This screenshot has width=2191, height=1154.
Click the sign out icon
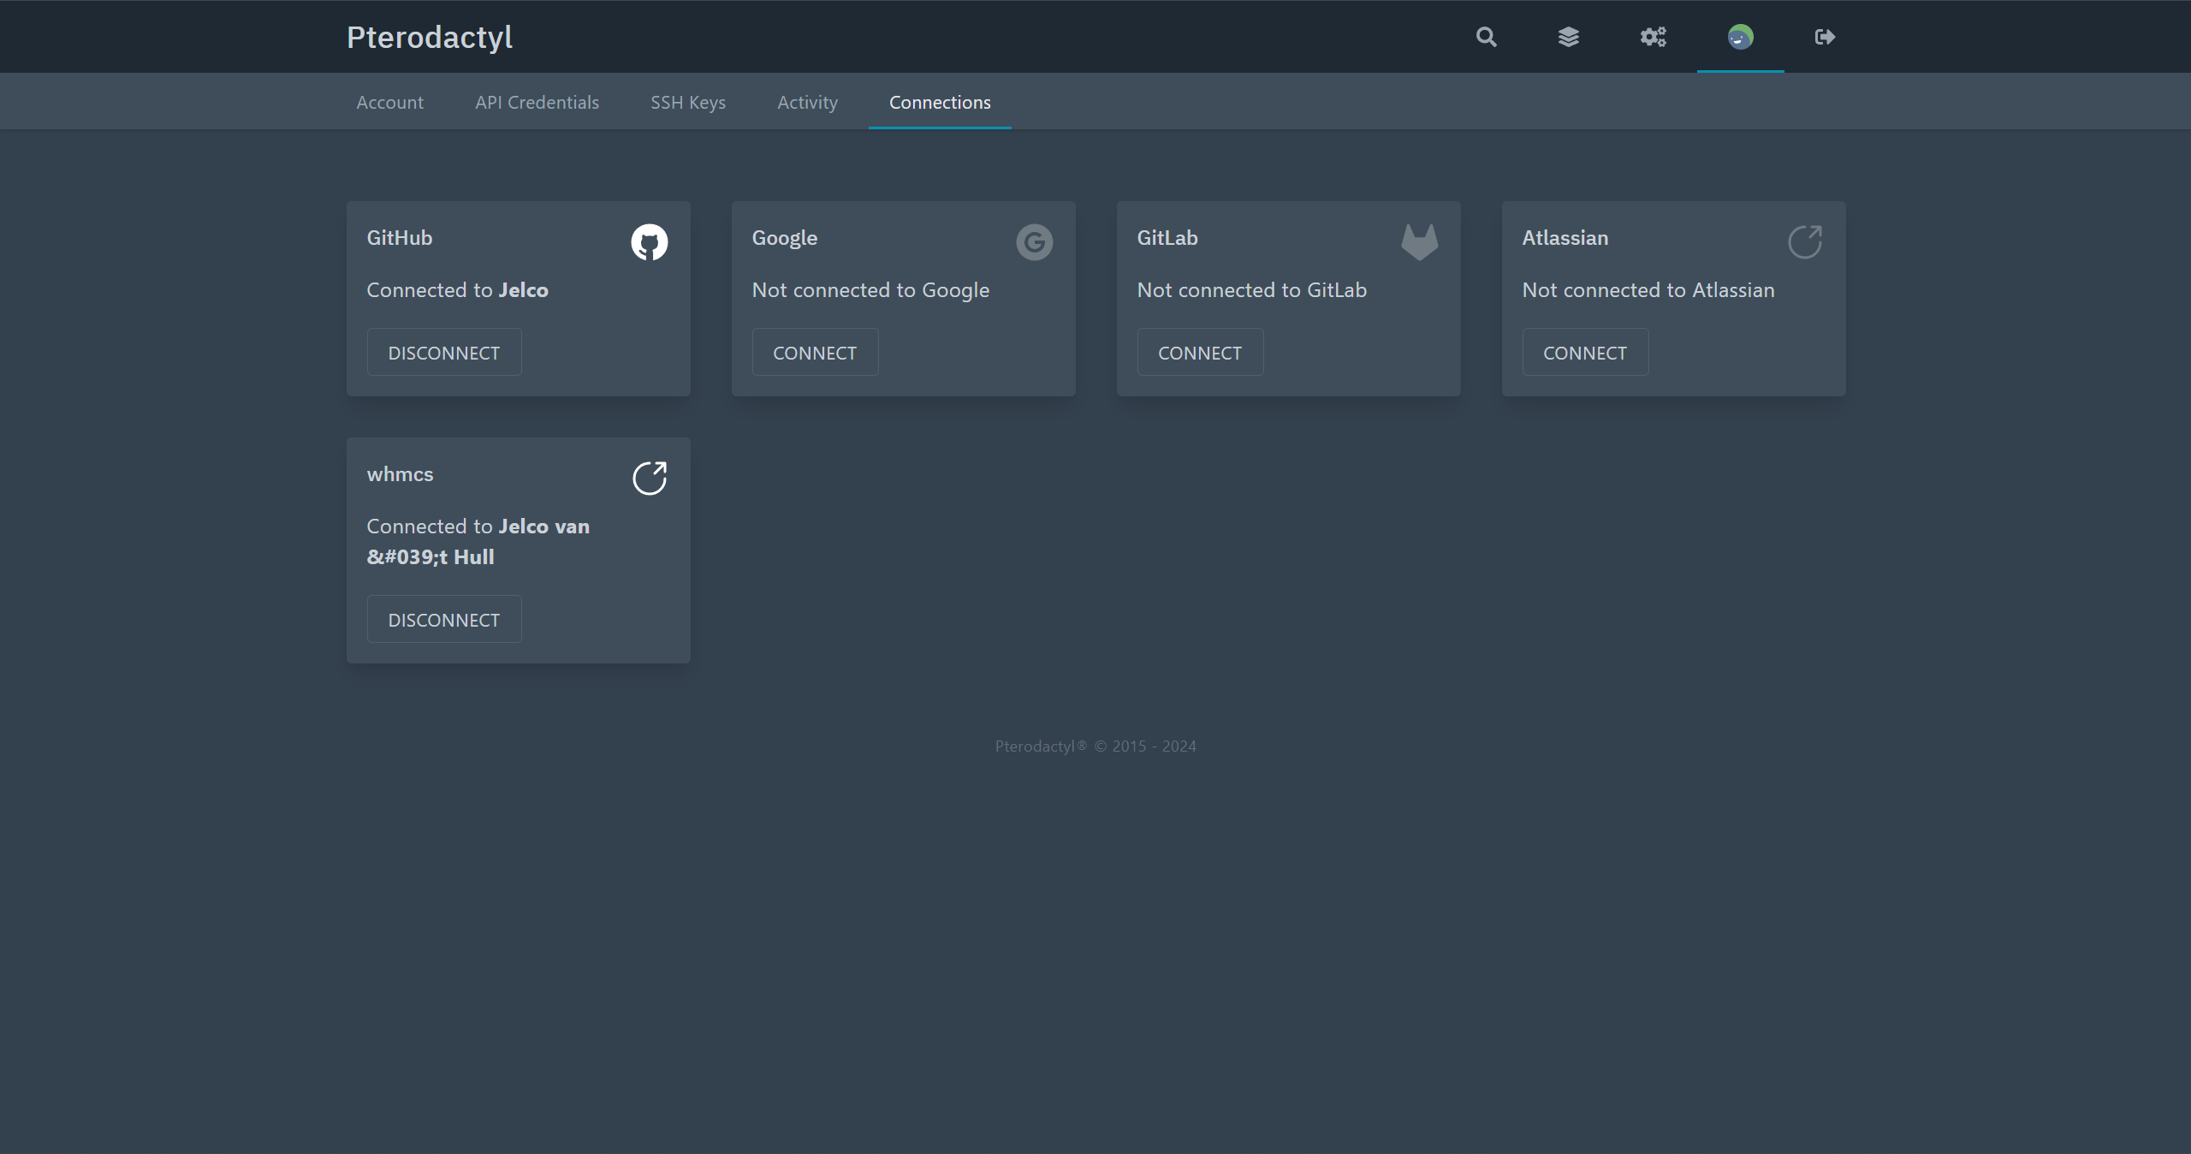pos(1825,37)
